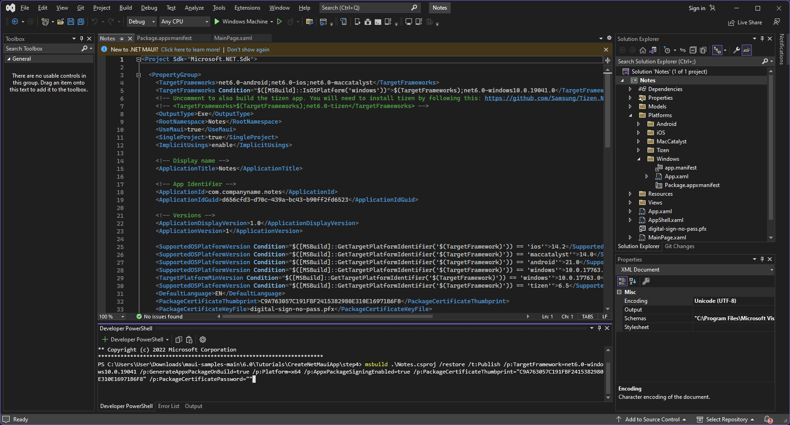
Task: Open the Extensions menu
Action: (x=247, y=8)
